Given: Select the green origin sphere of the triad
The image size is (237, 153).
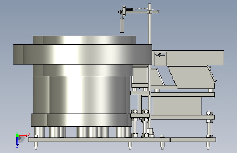Looking at the screenshot, I should [x=17, y=136].
